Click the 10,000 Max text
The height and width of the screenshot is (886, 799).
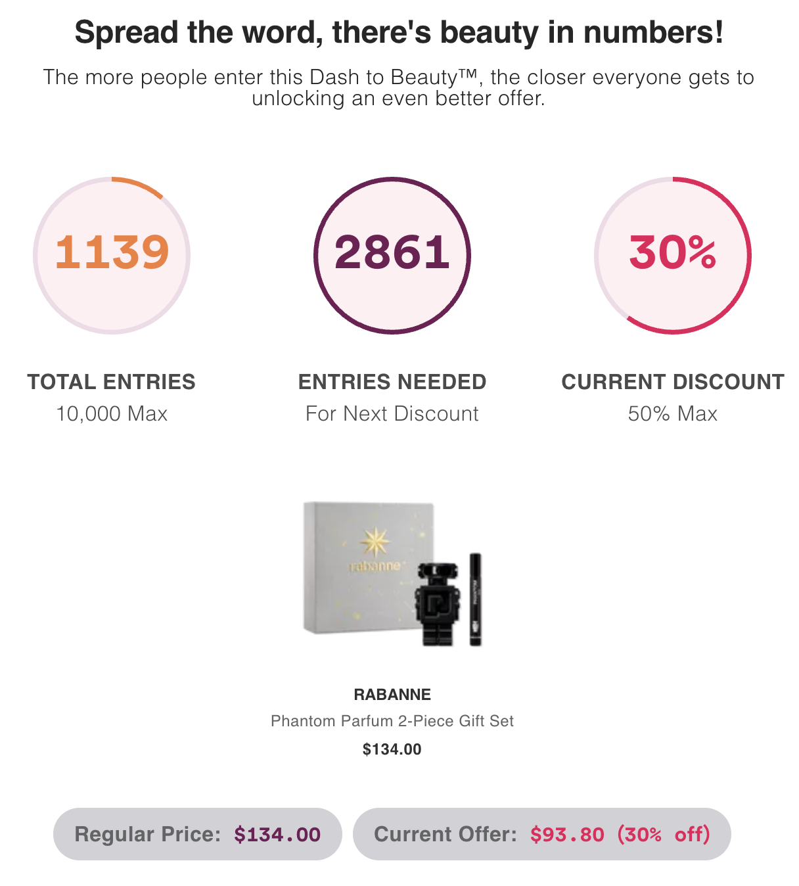click(112, 414)
